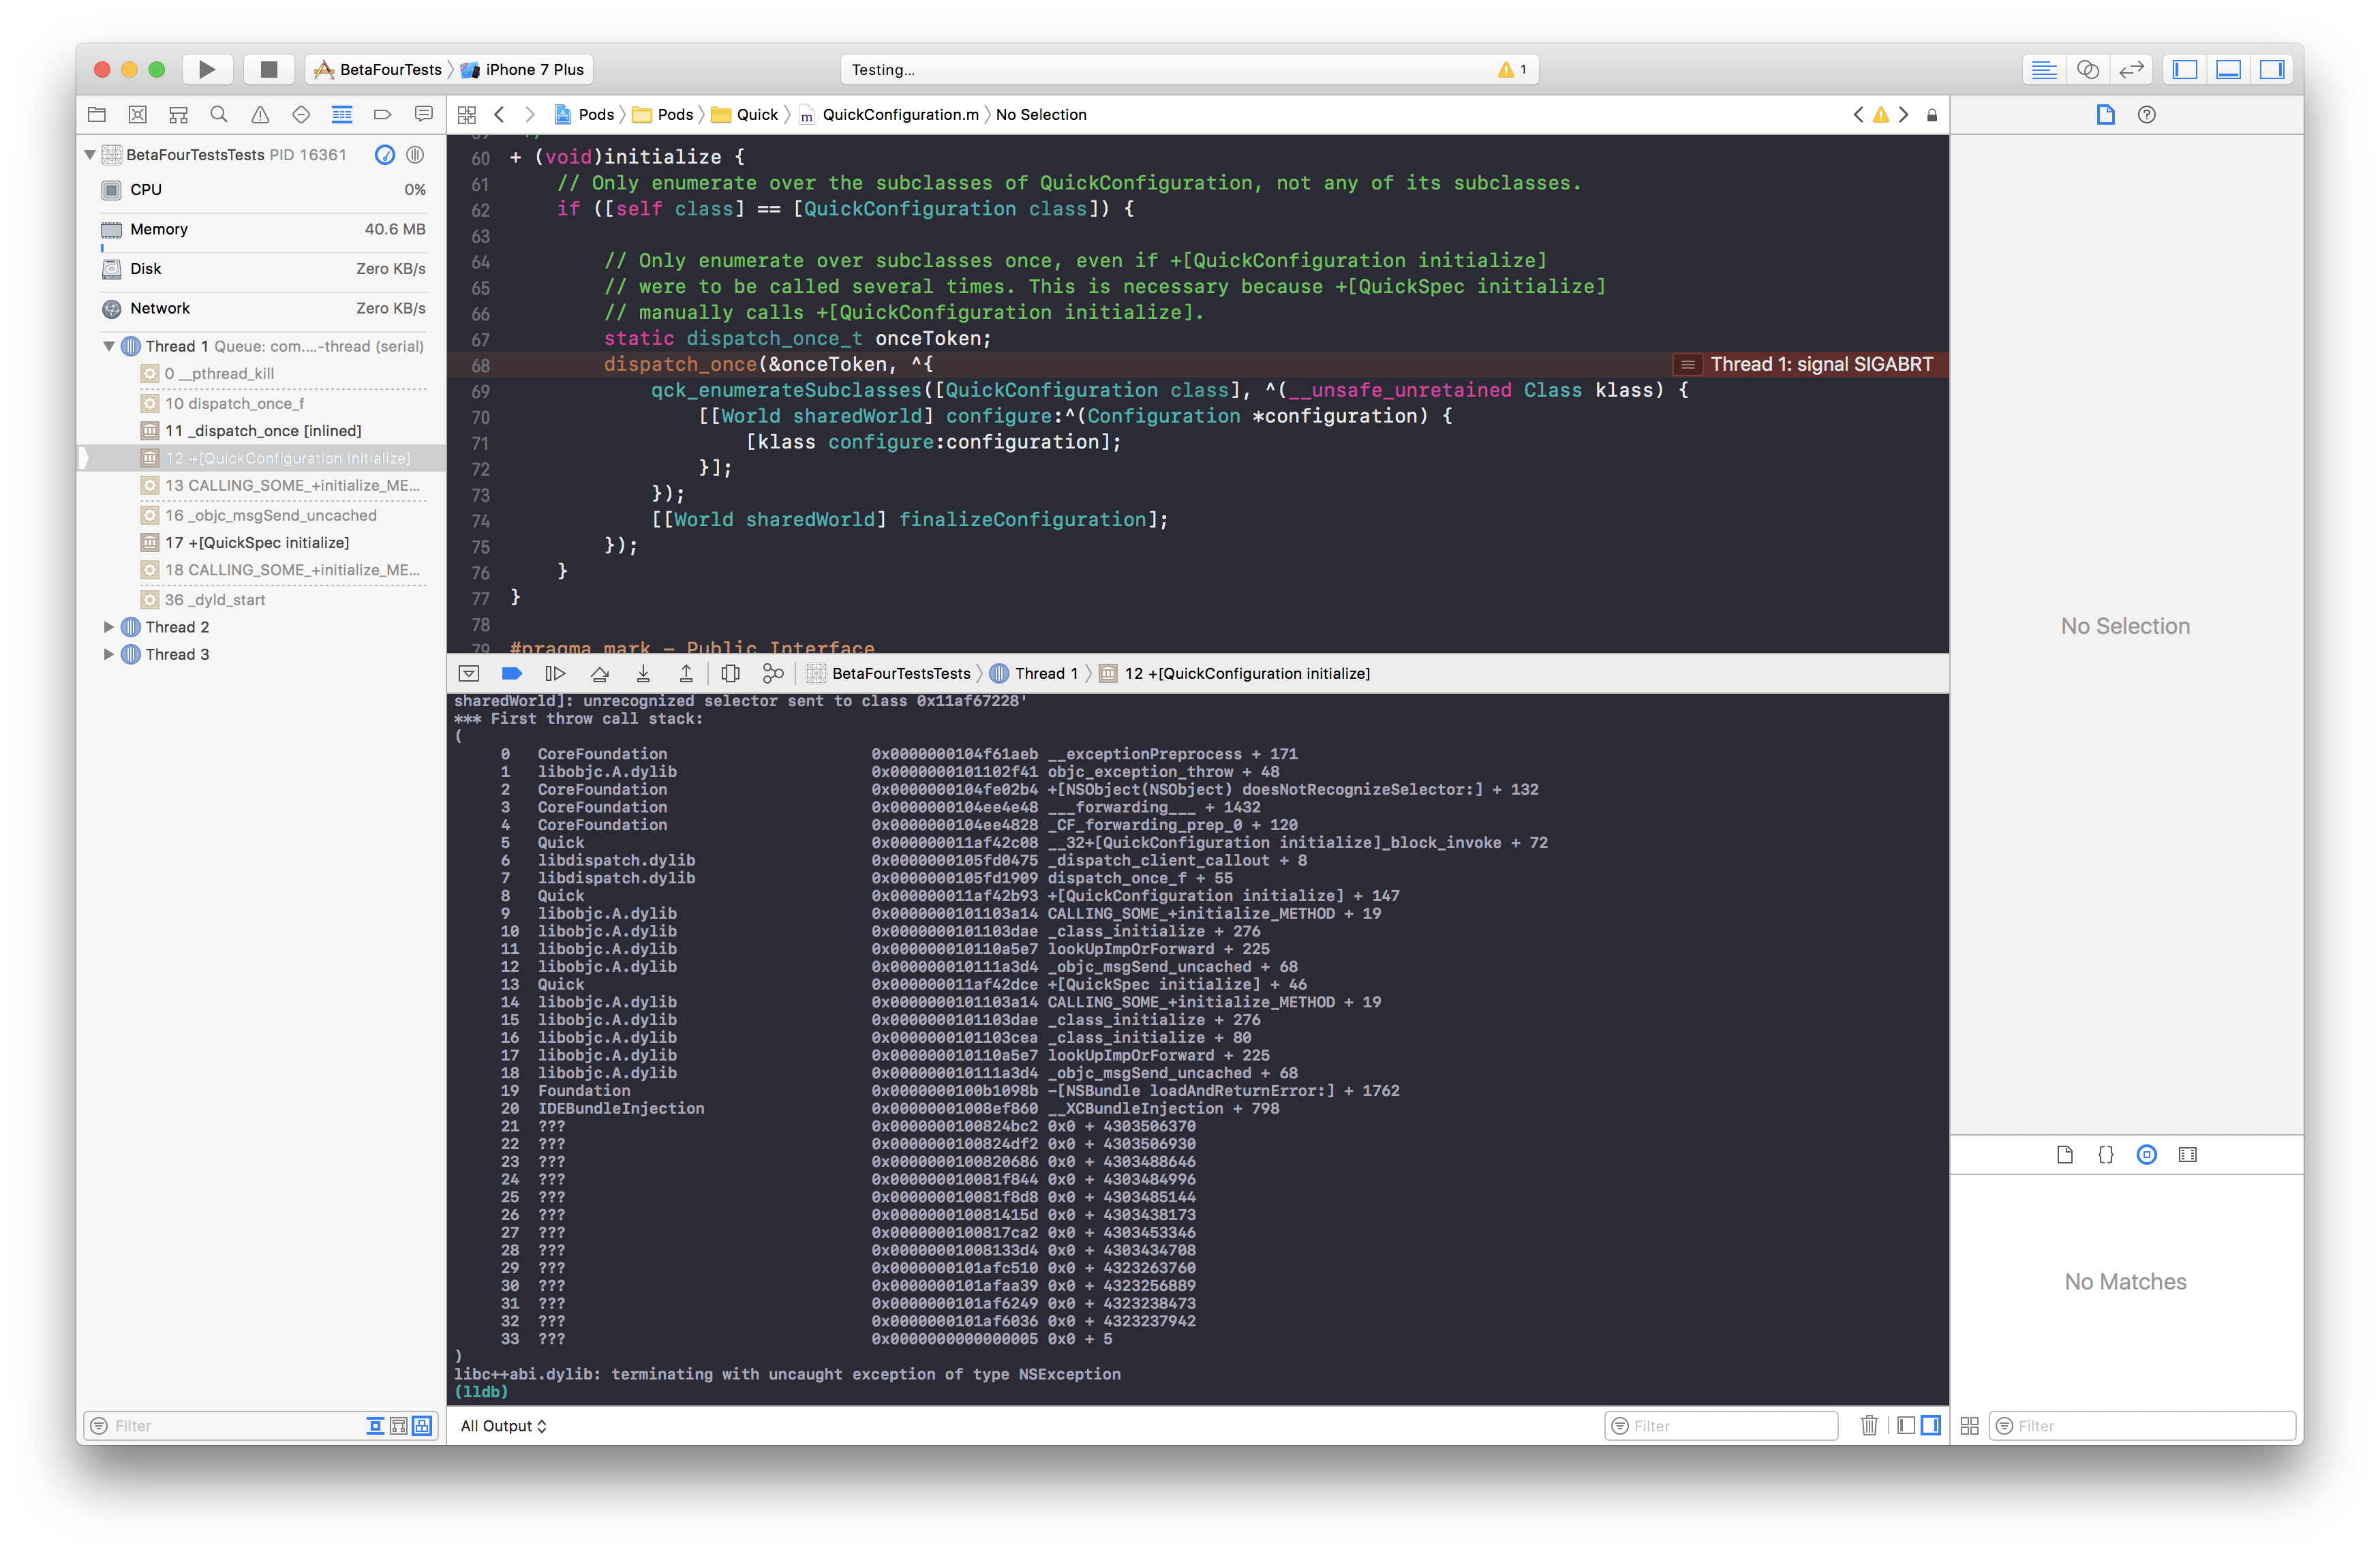The image size is (2380, 1554).
Task: Open frame 12 breadcrumb in debug bar
Action: click(x=1235, y=673)
